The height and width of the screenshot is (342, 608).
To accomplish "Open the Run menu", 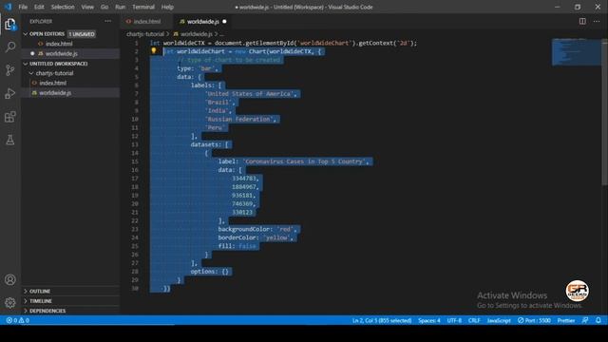I will tap(121, 7).
